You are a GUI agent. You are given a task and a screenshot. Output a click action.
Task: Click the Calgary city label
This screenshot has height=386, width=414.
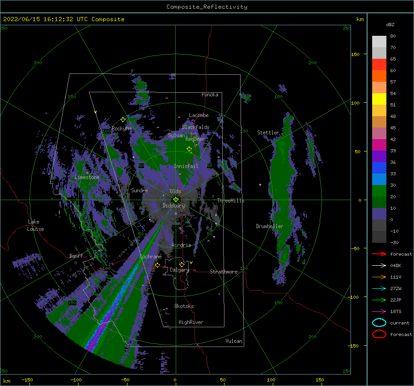(x=179, y=270)
